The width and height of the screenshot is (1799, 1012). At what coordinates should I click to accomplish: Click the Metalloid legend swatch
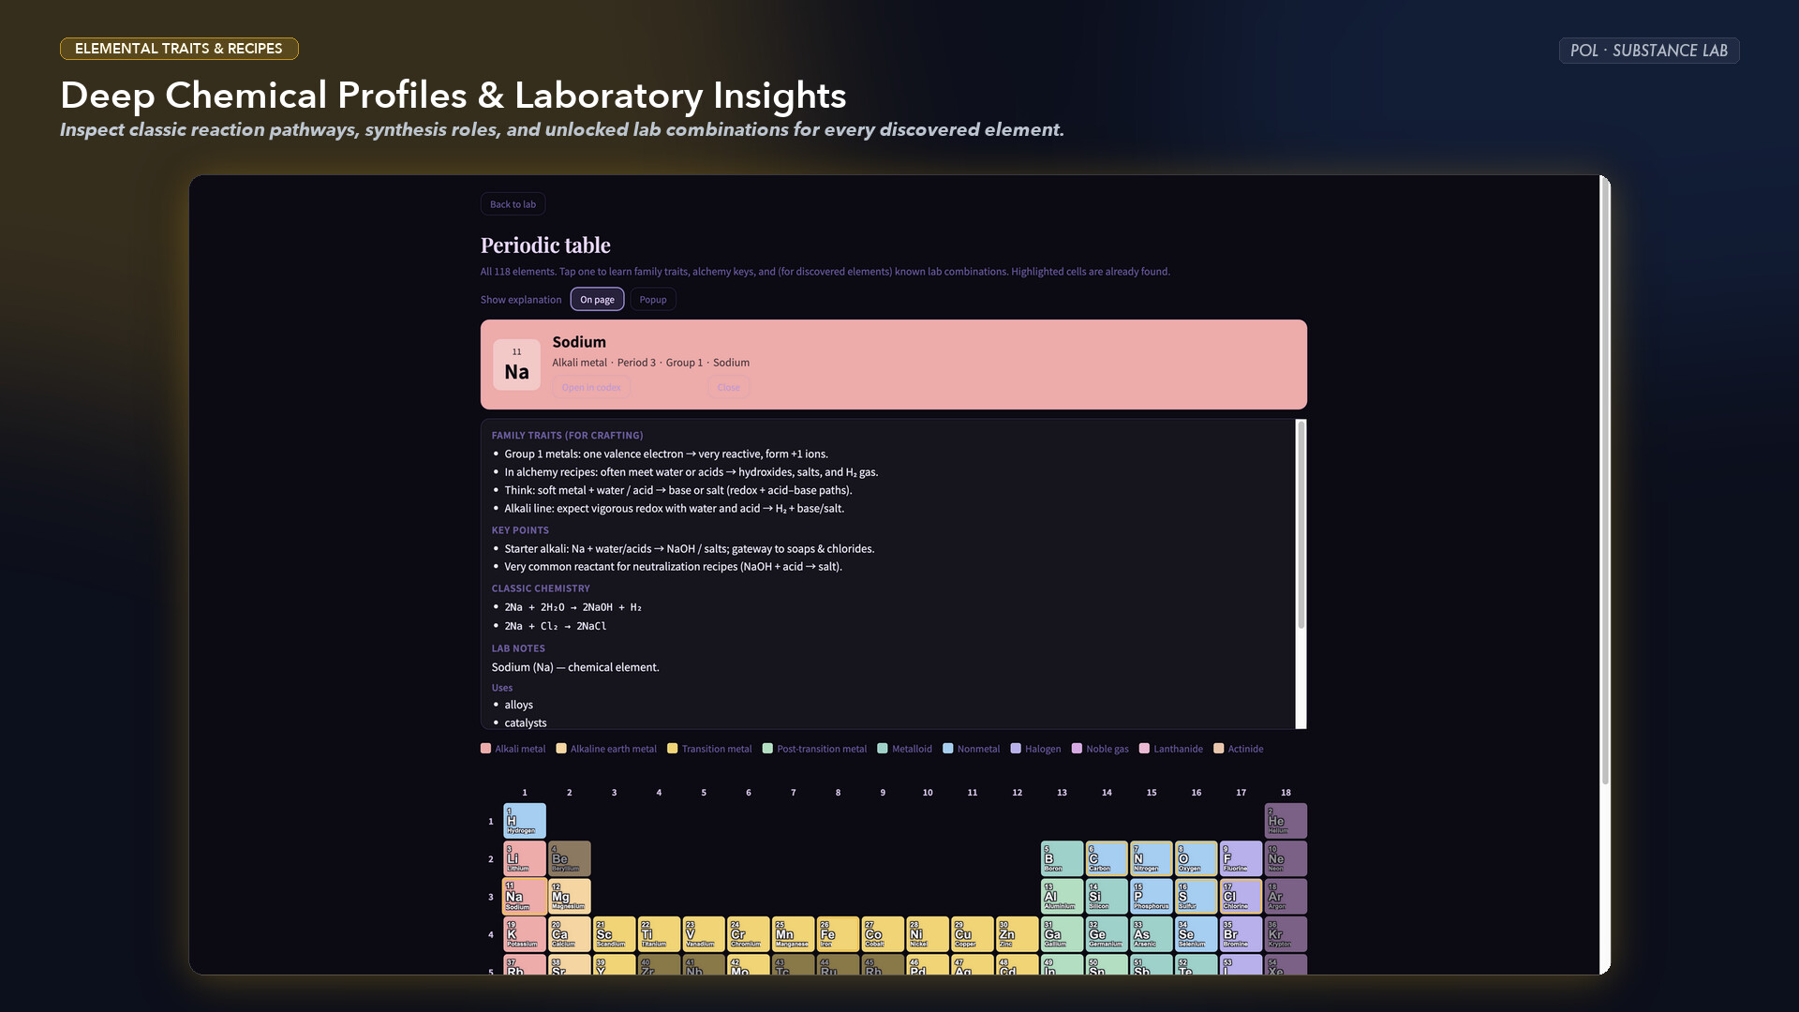pyautogui.click(x=882, y=748)
